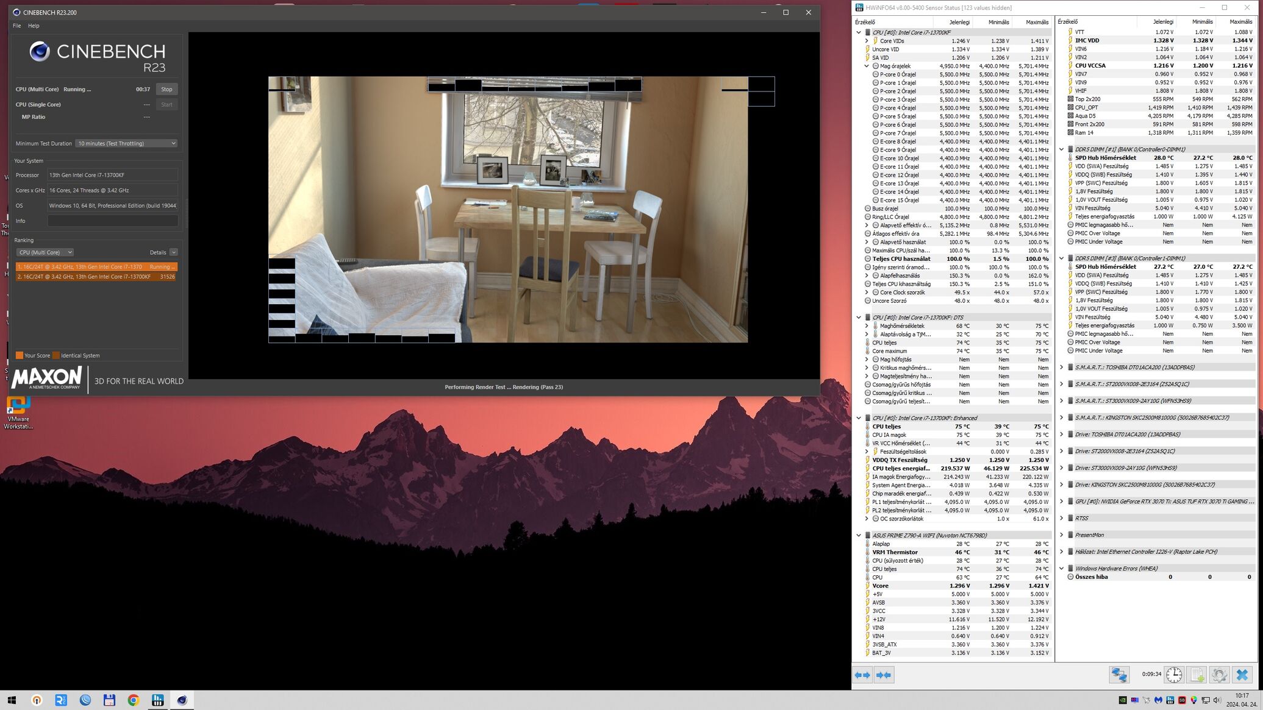This screenshot has height=710, width=1263.
Task: Open the Windows Start menu
Action: pos(12,700)
